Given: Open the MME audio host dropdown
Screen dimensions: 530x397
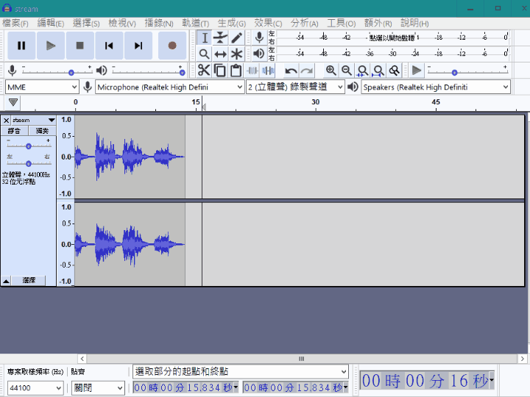Looking at the screenshot, I should click(42, 87).
